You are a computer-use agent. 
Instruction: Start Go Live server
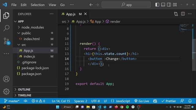(x=141, y=101)
